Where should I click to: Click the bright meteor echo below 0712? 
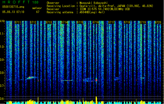coord(31,78)
